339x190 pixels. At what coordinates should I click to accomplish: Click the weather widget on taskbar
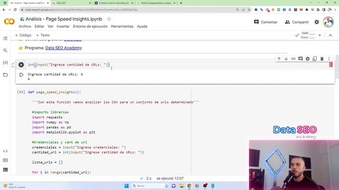click(x=14, y=186)
